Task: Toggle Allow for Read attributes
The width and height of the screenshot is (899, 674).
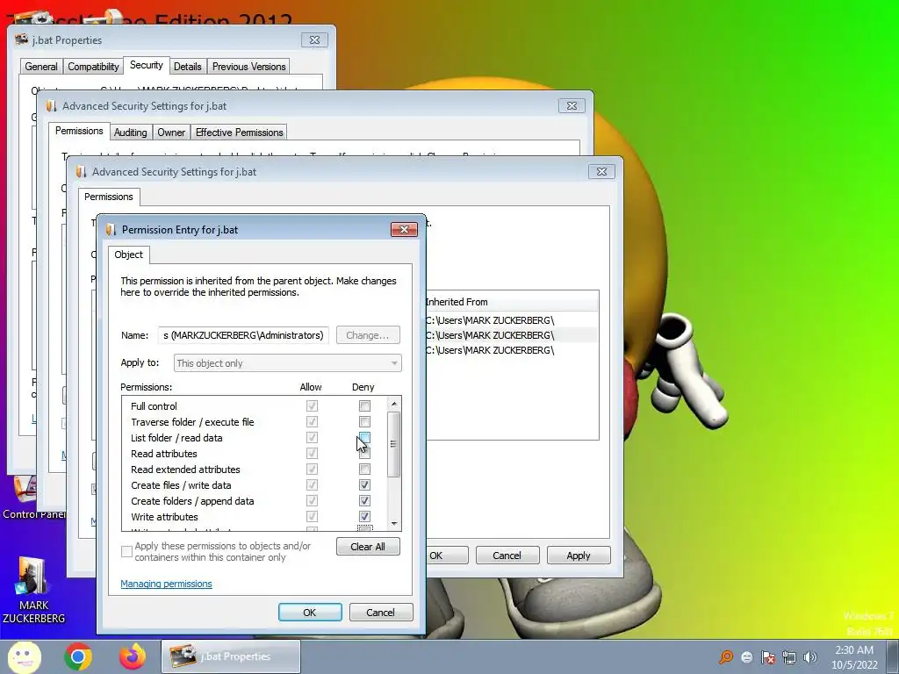Action: click(x=312, y=454)
